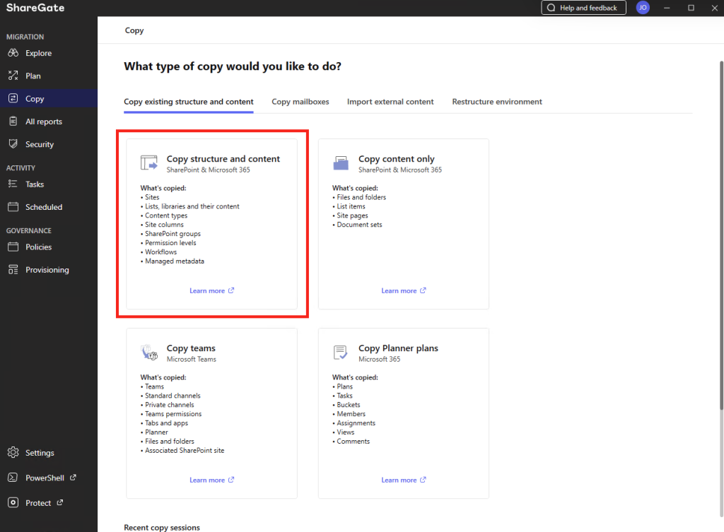Click the Copy teams card icon
Viewport: 724px width, 532px height.
click(x=149, y=353)
